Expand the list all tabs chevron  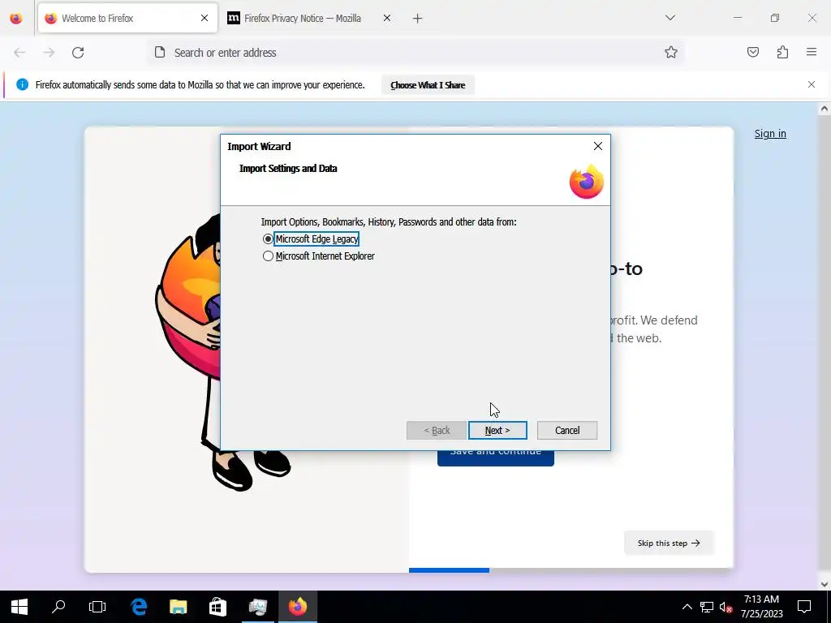point(670,18)
